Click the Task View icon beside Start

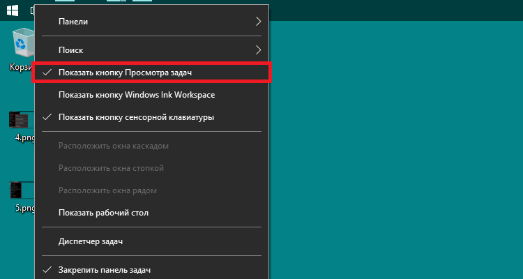pos(32,10)
